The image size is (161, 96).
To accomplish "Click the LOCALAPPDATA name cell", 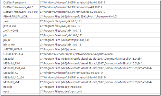I will tap(13, 54).
